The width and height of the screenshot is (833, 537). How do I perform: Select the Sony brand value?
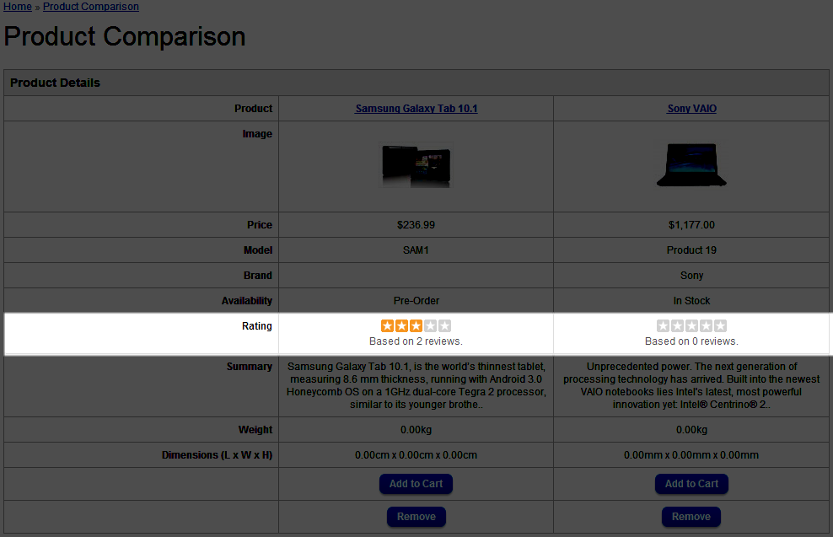pos(691,275)
